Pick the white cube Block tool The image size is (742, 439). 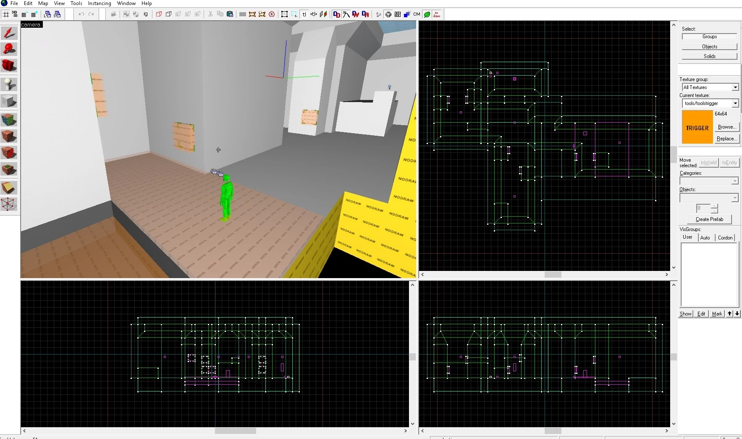[x=9, y=101]
